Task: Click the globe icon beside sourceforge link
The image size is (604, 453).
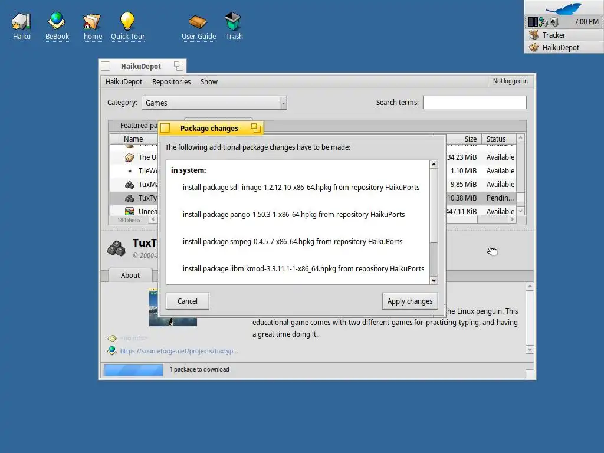Action: [112, 350]
